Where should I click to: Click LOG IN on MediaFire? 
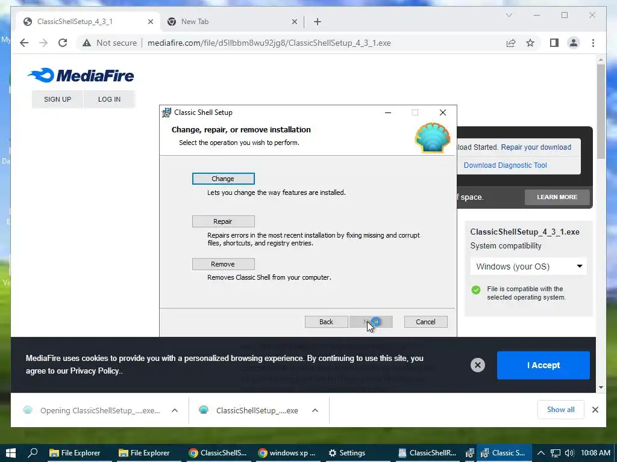pos(110,99)
